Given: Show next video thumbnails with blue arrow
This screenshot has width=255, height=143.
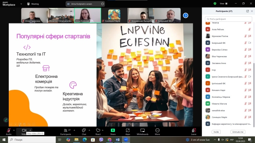Looking at the screenshot, I should pos(185,15).
